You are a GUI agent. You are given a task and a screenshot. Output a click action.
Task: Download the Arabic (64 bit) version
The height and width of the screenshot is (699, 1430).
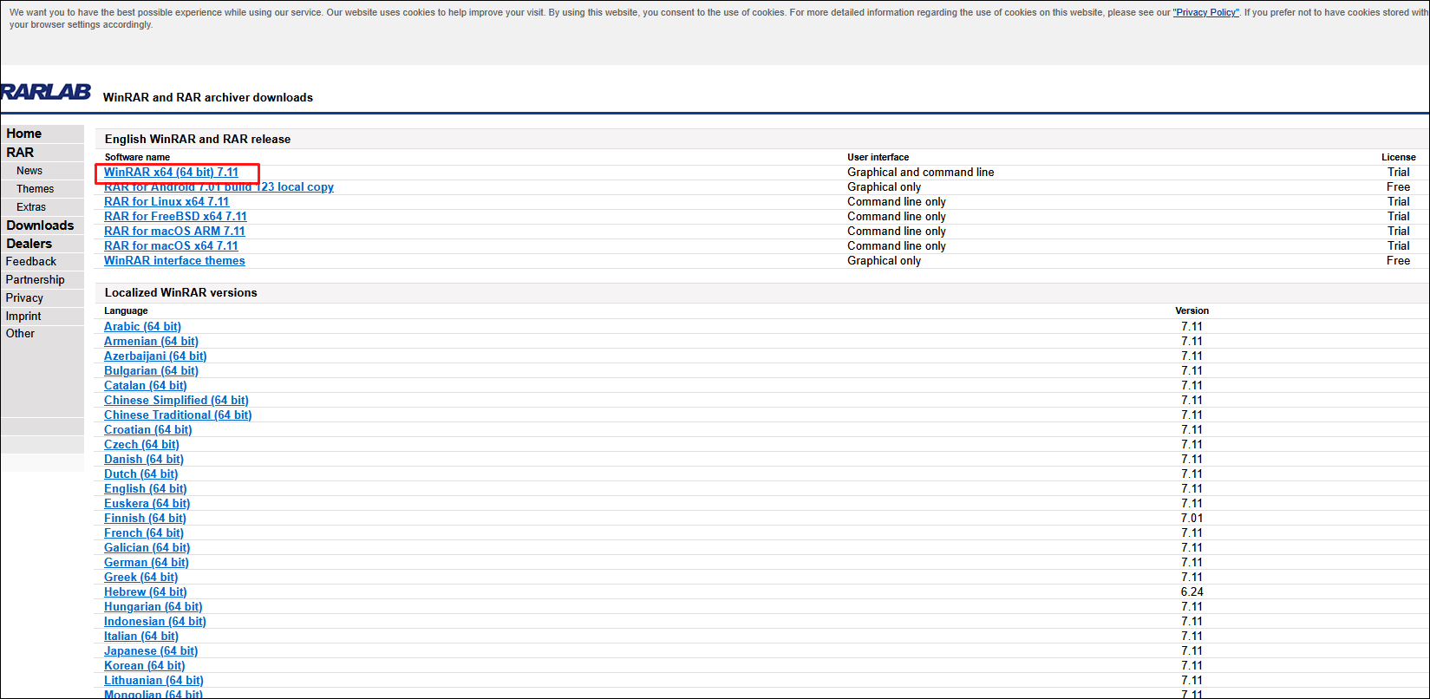(142, 327)
